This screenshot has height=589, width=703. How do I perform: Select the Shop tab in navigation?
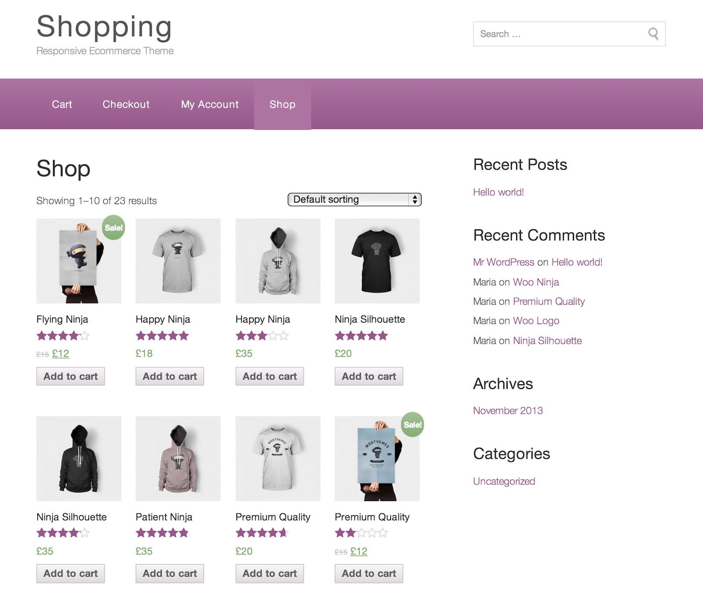coord(282,104)
